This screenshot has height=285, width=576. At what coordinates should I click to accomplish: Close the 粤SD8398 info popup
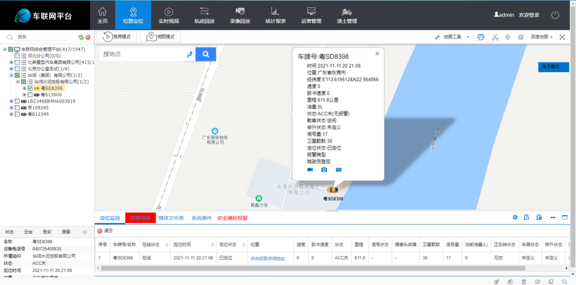tap(377, 53)
